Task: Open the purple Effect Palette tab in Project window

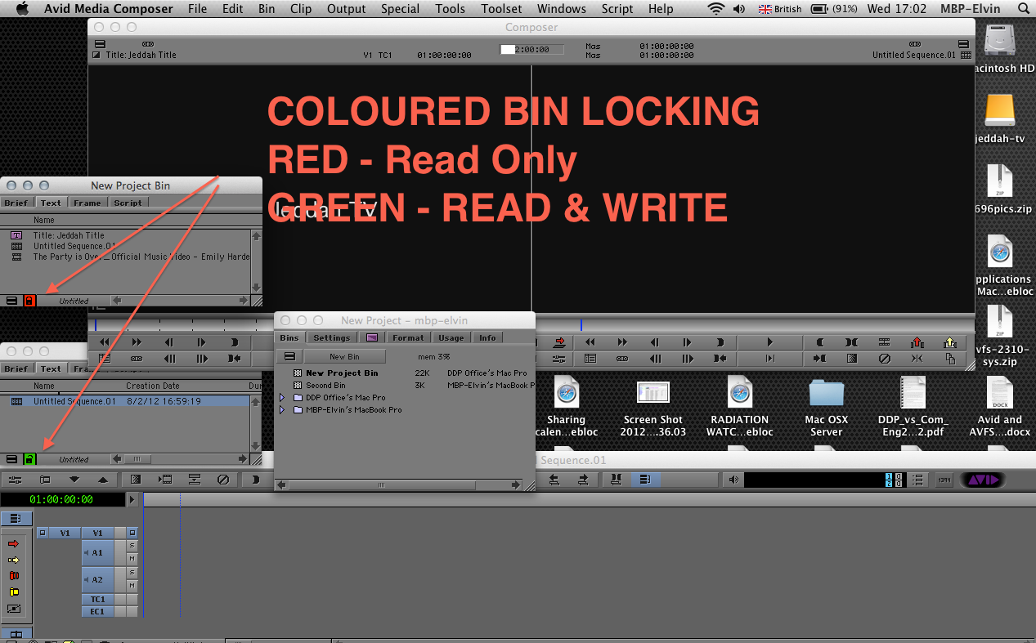Action: [x=372, y=337]
